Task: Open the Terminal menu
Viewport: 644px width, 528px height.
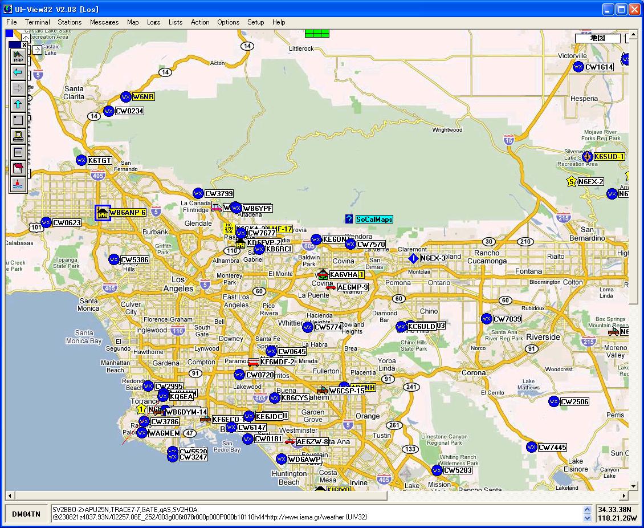Action: tap(38, 22)
